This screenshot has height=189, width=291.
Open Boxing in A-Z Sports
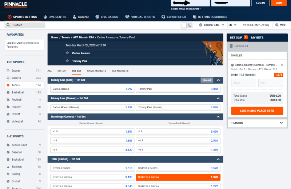tap(24, 174)
